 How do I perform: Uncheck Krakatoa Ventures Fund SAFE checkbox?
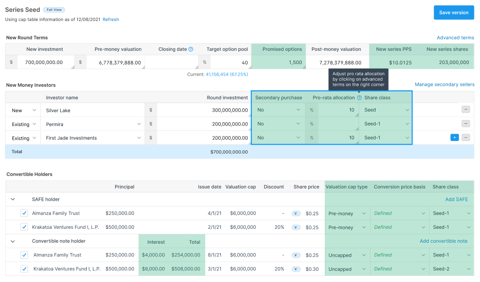(x=24, y=227)
